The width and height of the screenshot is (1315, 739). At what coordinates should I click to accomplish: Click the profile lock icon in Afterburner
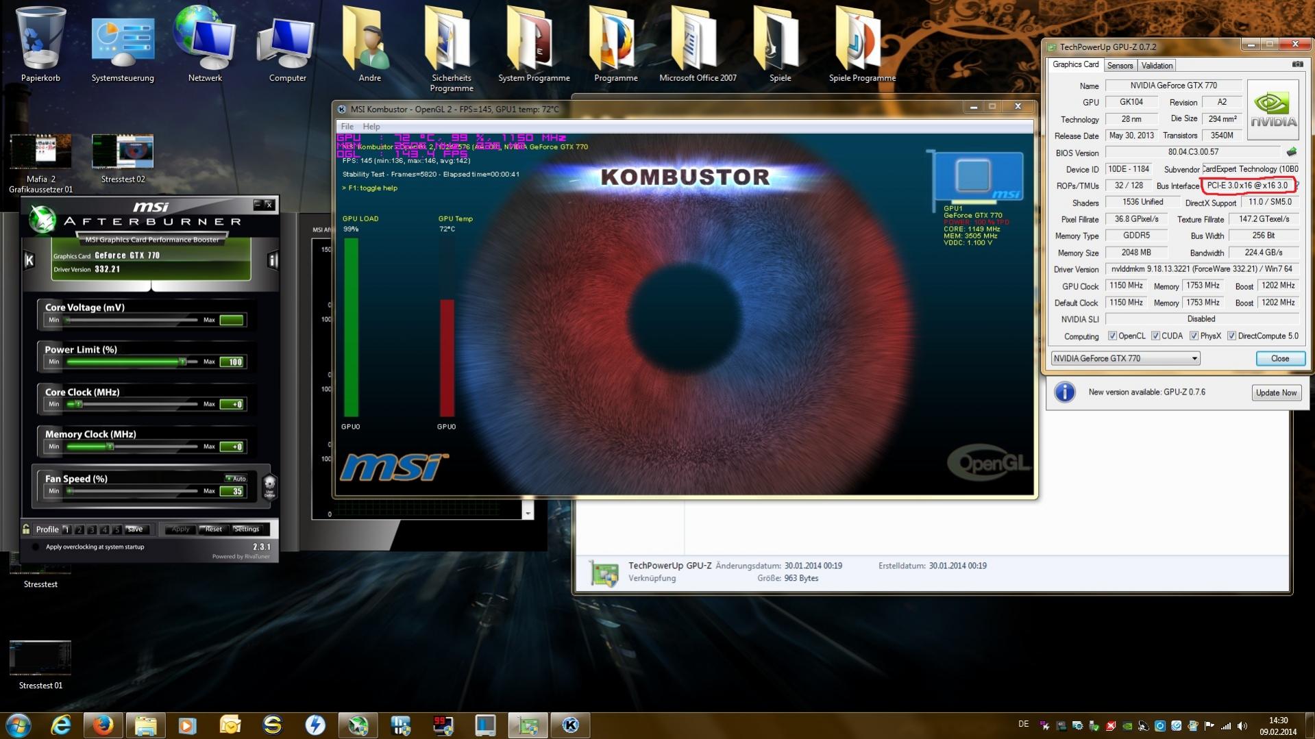[x=26, y=529]
